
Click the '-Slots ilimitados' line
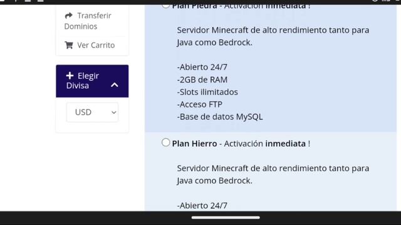[207, 92]
